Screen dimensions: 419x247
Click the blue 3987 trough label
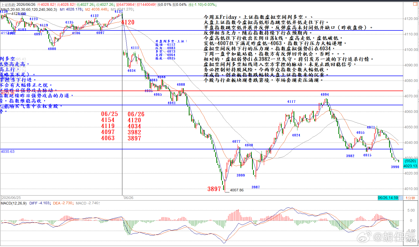coord(256,187)
